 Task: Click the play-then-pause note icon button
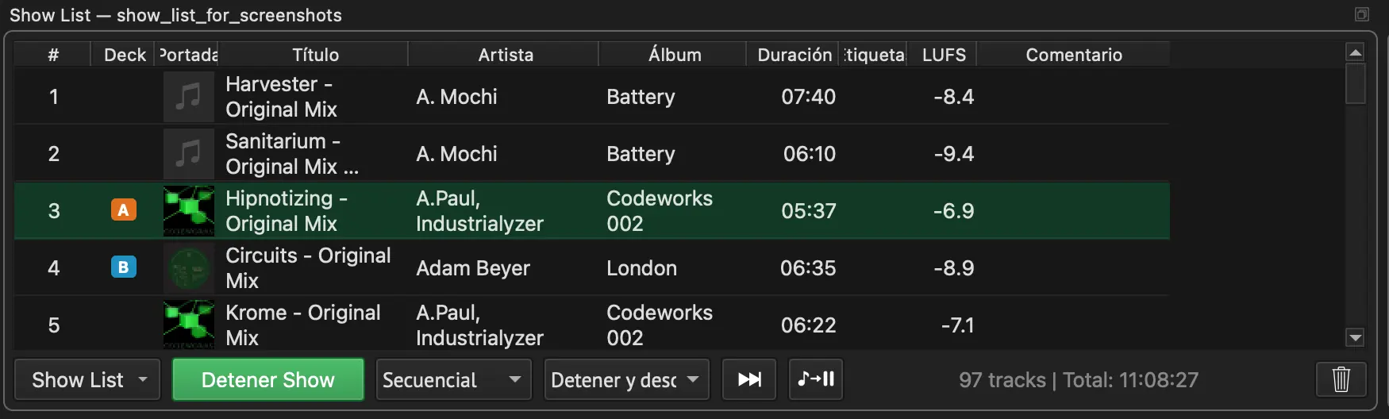(816, 379)
